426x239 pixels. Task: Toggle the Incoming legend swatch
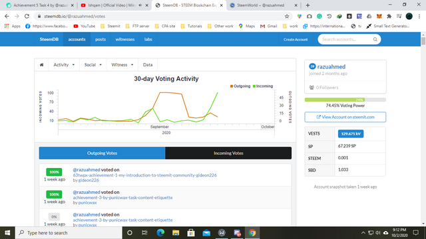[254, 86]
